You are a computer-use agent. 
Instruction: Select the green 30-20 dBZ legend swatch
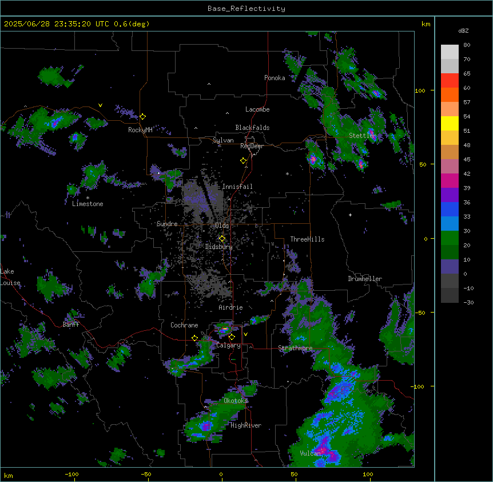pos(450,238)
